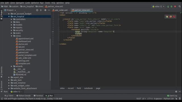Switch to the partner_view.xml tab
The height and width of the screenshot is (102, 182).
[82, 10]
